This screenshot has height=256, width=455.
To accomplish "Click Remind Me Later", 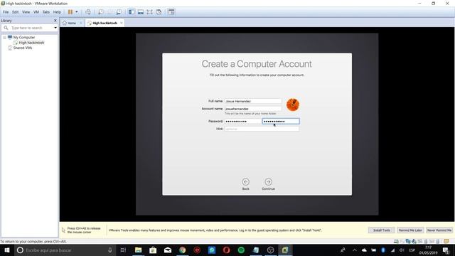I will click(x=410, y=230).
